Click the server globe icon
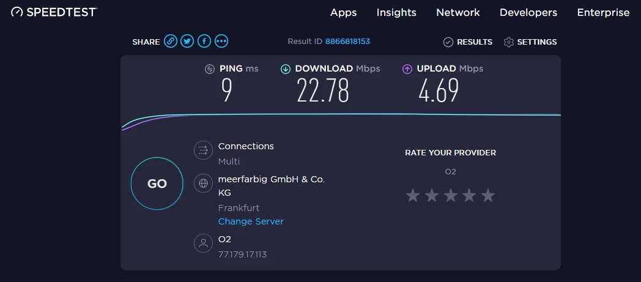This screenshot has width=641, height=282. [202, 182]
